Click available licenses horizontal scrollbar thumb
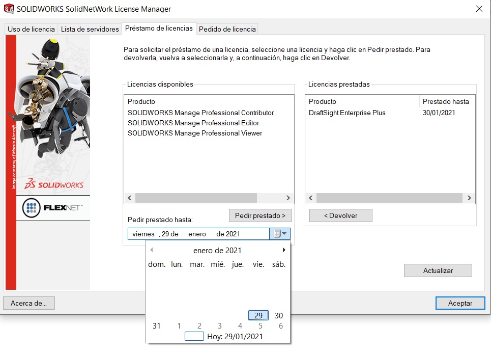Viewport: 491px width, 354px height. coord(196,198)
